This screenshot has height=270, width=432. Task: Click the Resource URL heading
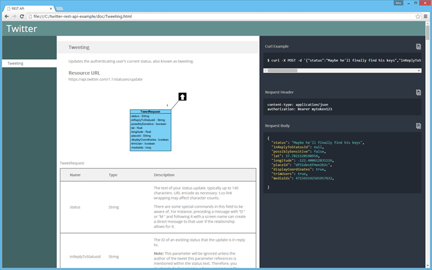(x=85, y=73)
